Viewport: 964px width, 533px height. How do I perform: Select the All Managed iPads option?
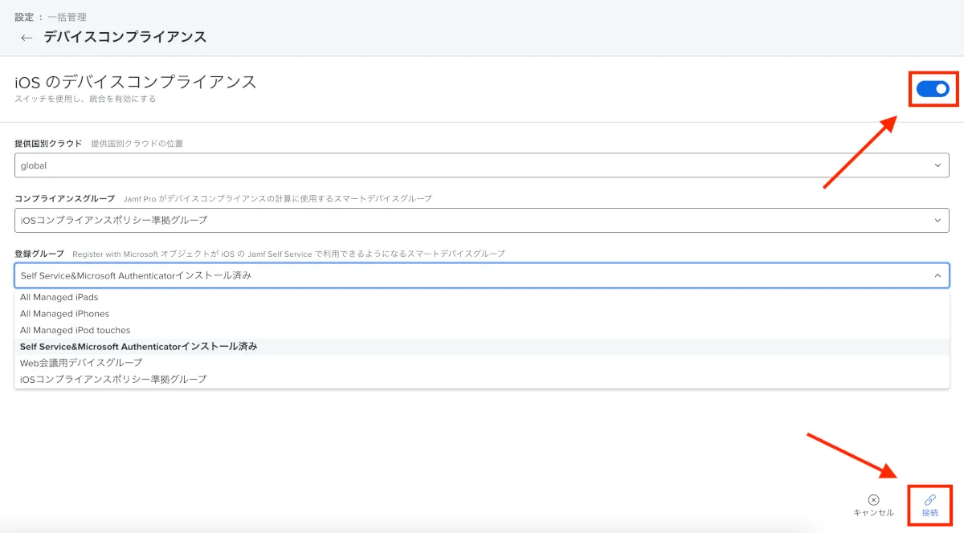59,297
